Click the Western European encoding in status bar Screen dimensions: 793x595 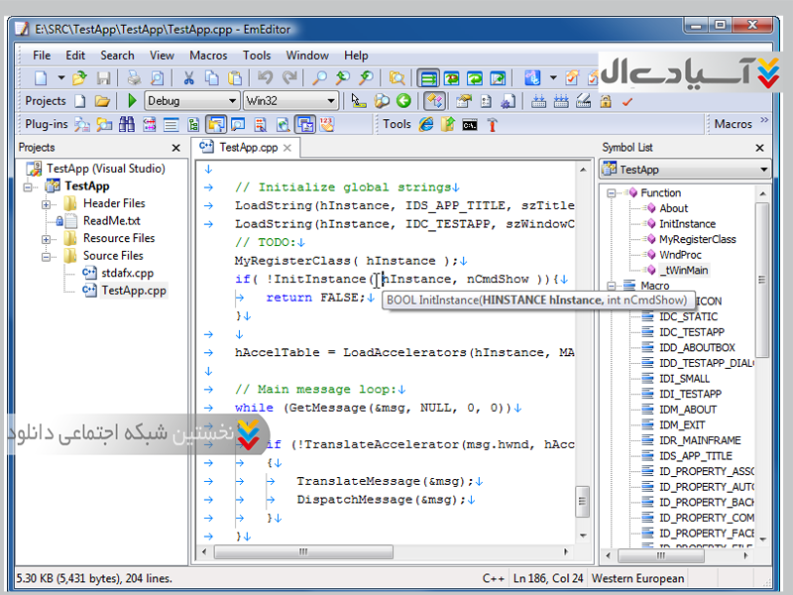(x=637, y=578)
